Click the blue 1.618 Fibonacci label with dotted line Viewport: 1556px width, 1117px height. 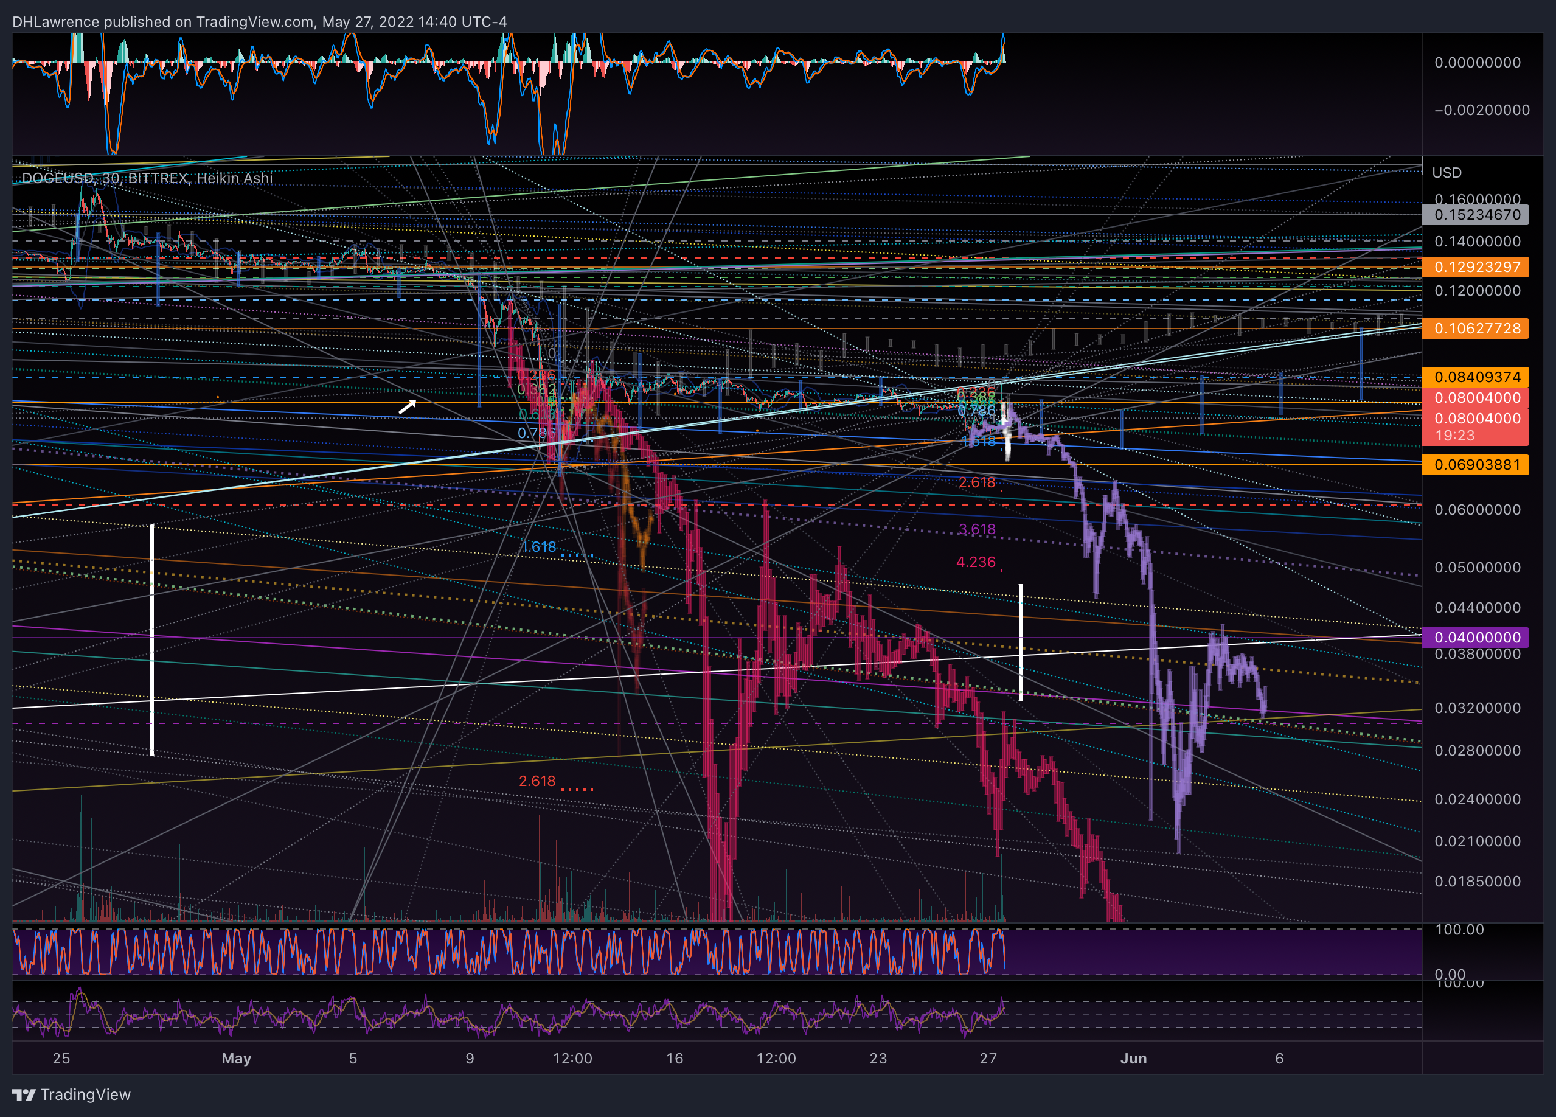tap(540, 547)
